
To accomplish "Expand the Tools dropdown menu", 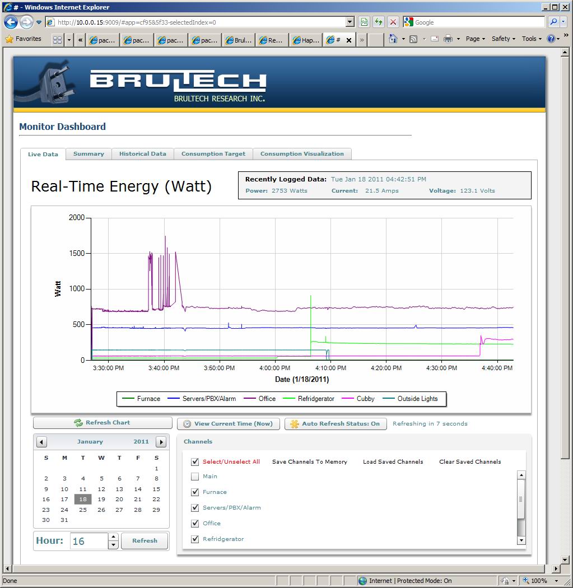I will coord(532,39).
